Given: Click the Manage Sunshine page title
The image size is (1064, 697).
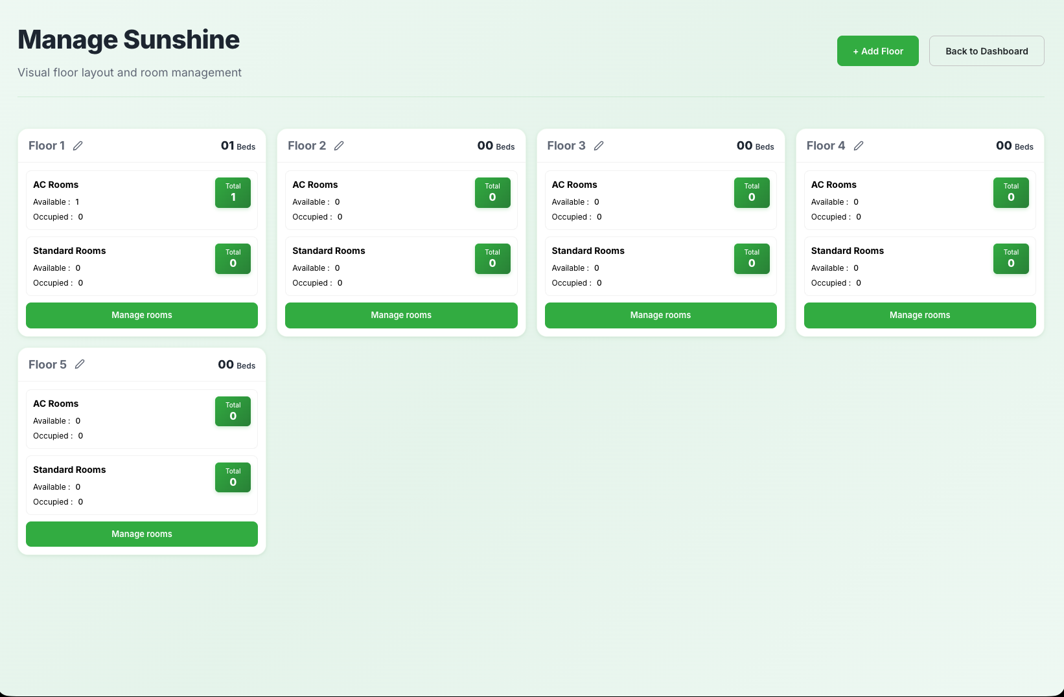Looking at the screenshot, I should point(128,40).
